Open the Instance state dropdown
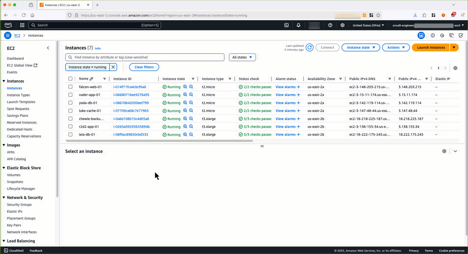 coord(360,47)
